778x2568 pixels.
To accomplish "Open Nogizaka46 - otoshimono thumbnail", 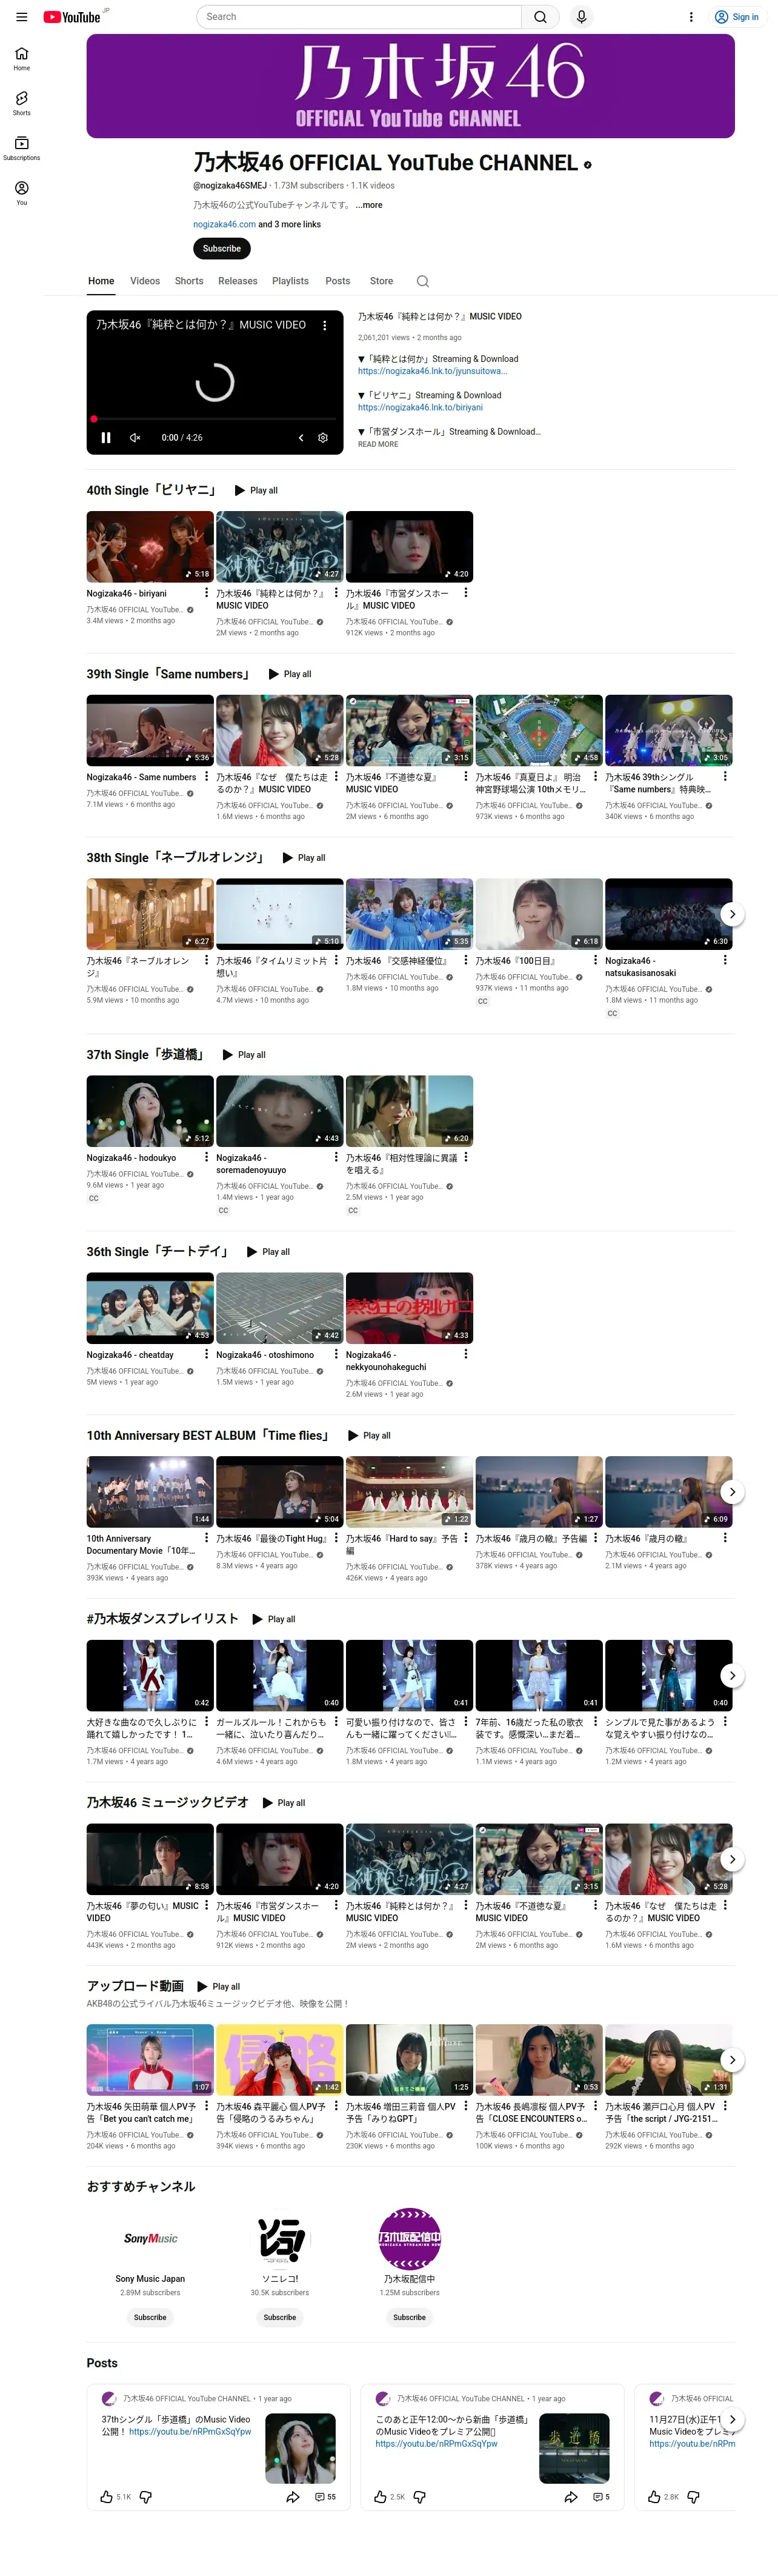I will click(280, 1308).
